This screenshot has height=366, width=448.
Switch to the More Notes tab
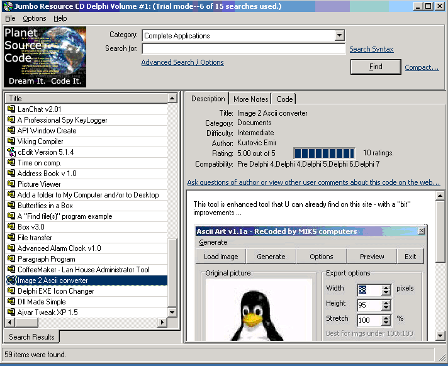251,99
